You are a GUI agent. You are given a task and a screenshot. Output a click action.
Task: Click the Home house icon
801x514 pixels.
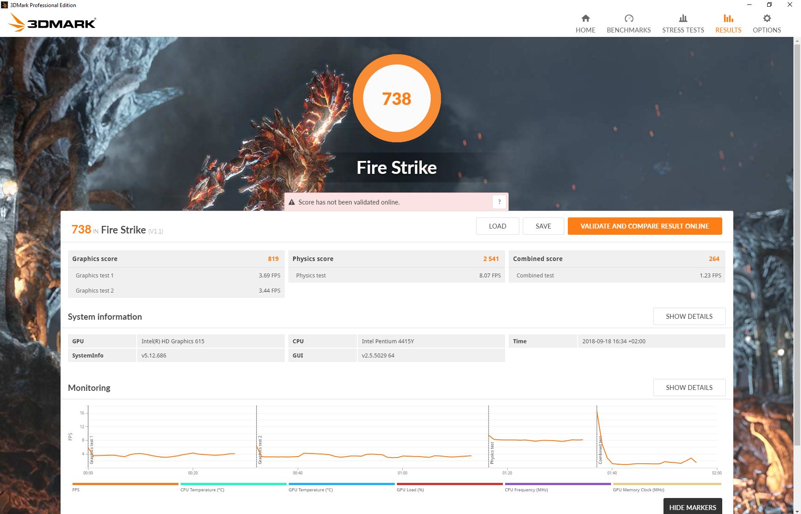(x=585, y=18)
